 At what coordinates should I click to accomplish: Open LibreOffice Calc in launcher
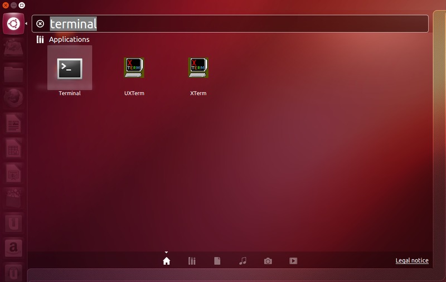pos(13,148)
